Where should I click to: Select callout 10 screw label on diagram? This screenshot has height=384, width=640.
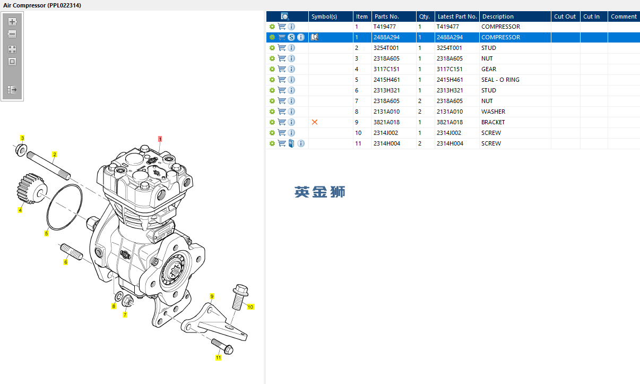tap(250, 306)
